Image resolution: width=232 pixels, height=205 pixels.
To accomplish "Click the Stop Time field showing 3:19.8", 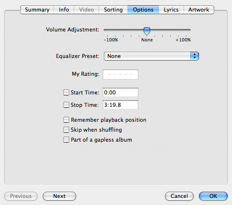I will click(x=121, y=105).
